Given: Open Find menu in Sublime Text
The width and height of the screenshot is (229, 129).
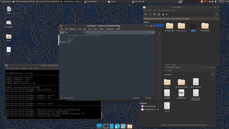Looking at the screenshot, I should click(x=79, y=29).
